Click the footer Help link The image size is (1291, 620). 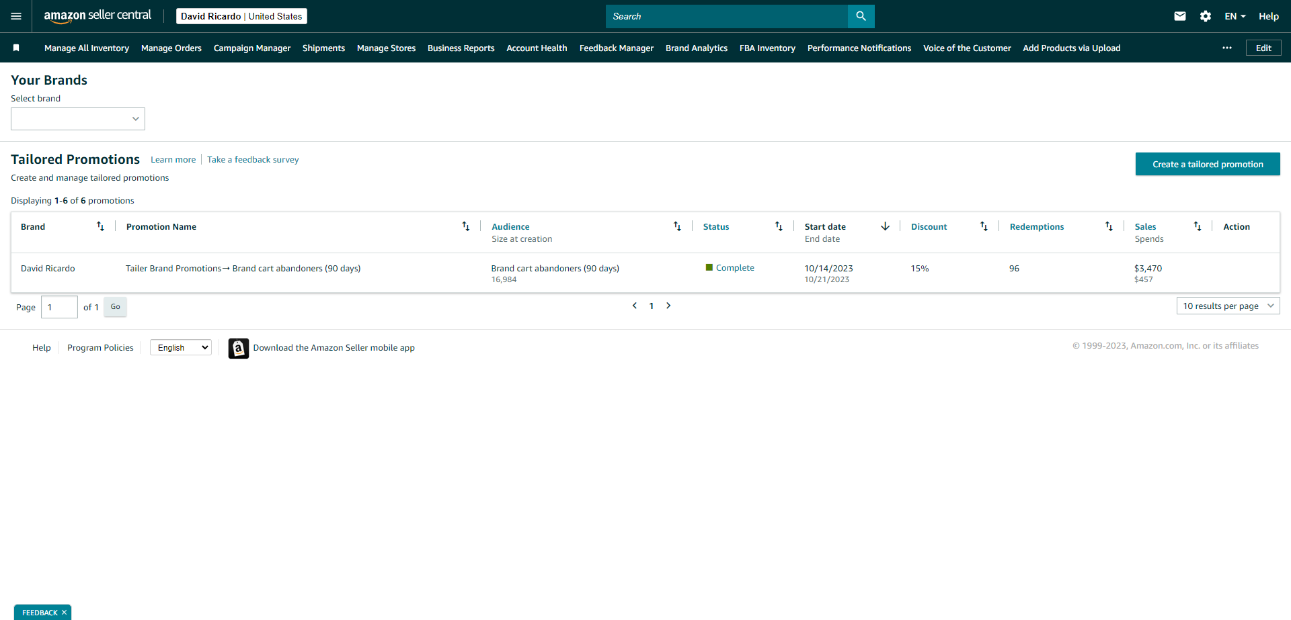pyautogui.click(x=42, y=347)
